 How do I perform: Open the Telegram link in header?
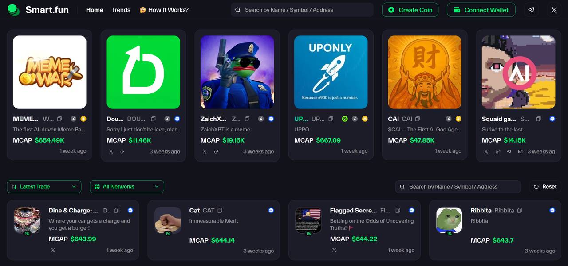(x=531, y=10)
